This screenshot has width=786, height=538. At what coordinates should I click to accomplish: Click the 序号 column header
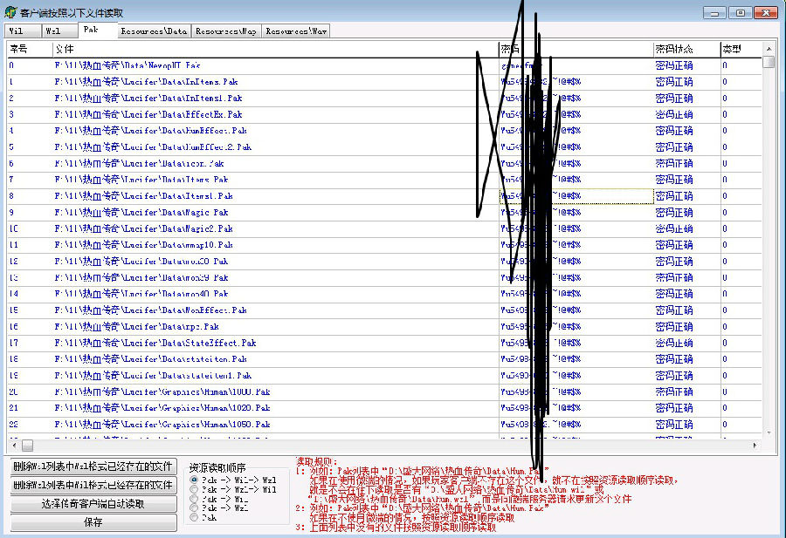[x=30, y=49]
